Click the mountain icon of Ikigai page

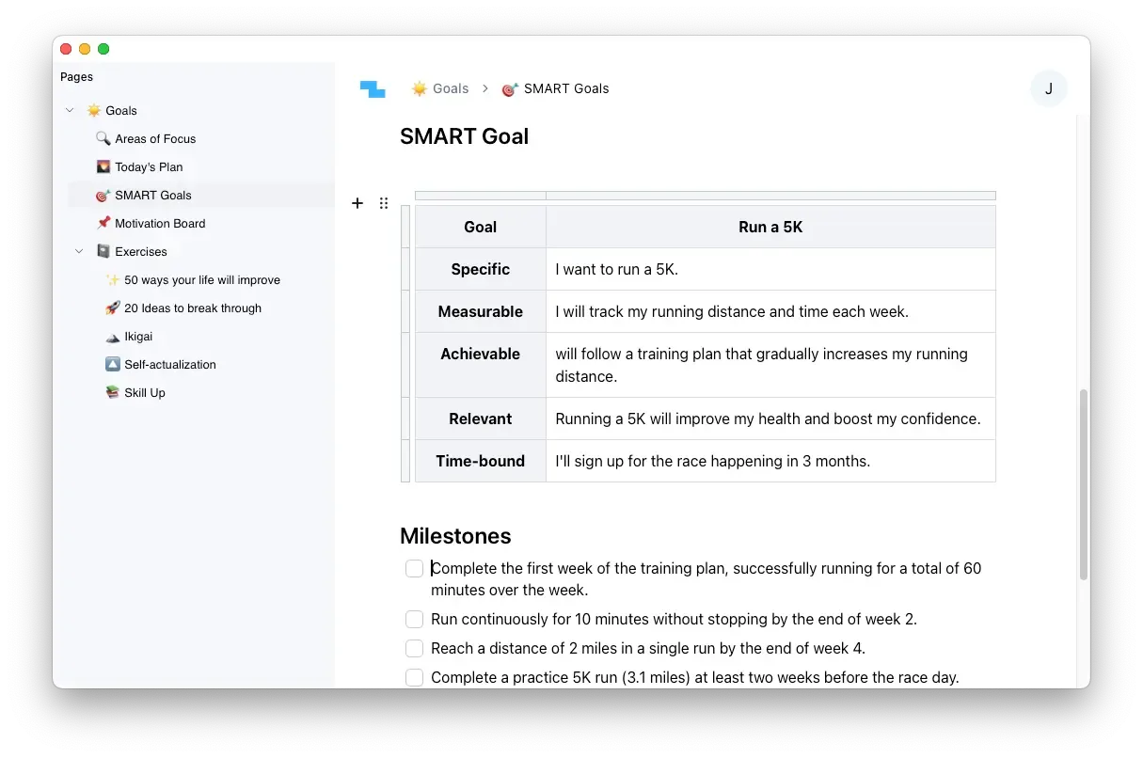(x=113, y=337)
